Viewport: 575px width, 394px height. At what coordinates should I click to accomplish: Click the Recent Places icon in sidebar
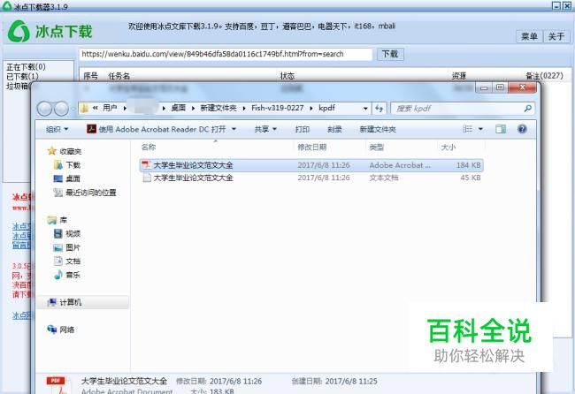[x=57, y=193]
